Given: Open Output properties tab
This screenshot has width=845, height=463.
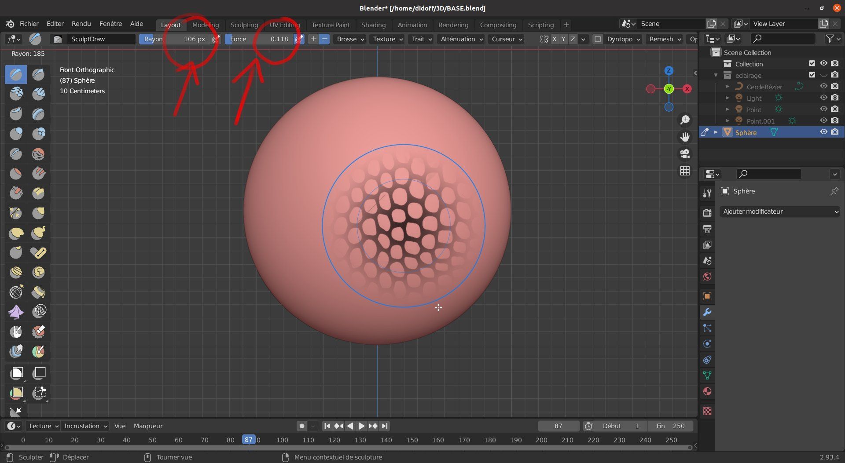Looking at the screenshot, I should pyautogui.click(x=707, y=229).
